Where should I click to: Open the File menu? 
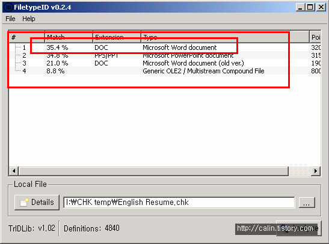(10, 19)
